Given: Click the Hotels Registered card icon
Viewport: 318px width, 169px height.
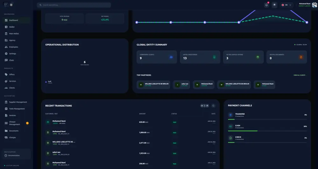Looking at the screenshot, I should (214, 57).
